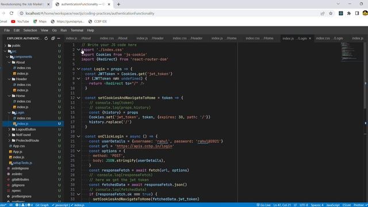Open the YouTube bookmark
The width and height of the screenshot is (368, 207).
click(20, 21)
